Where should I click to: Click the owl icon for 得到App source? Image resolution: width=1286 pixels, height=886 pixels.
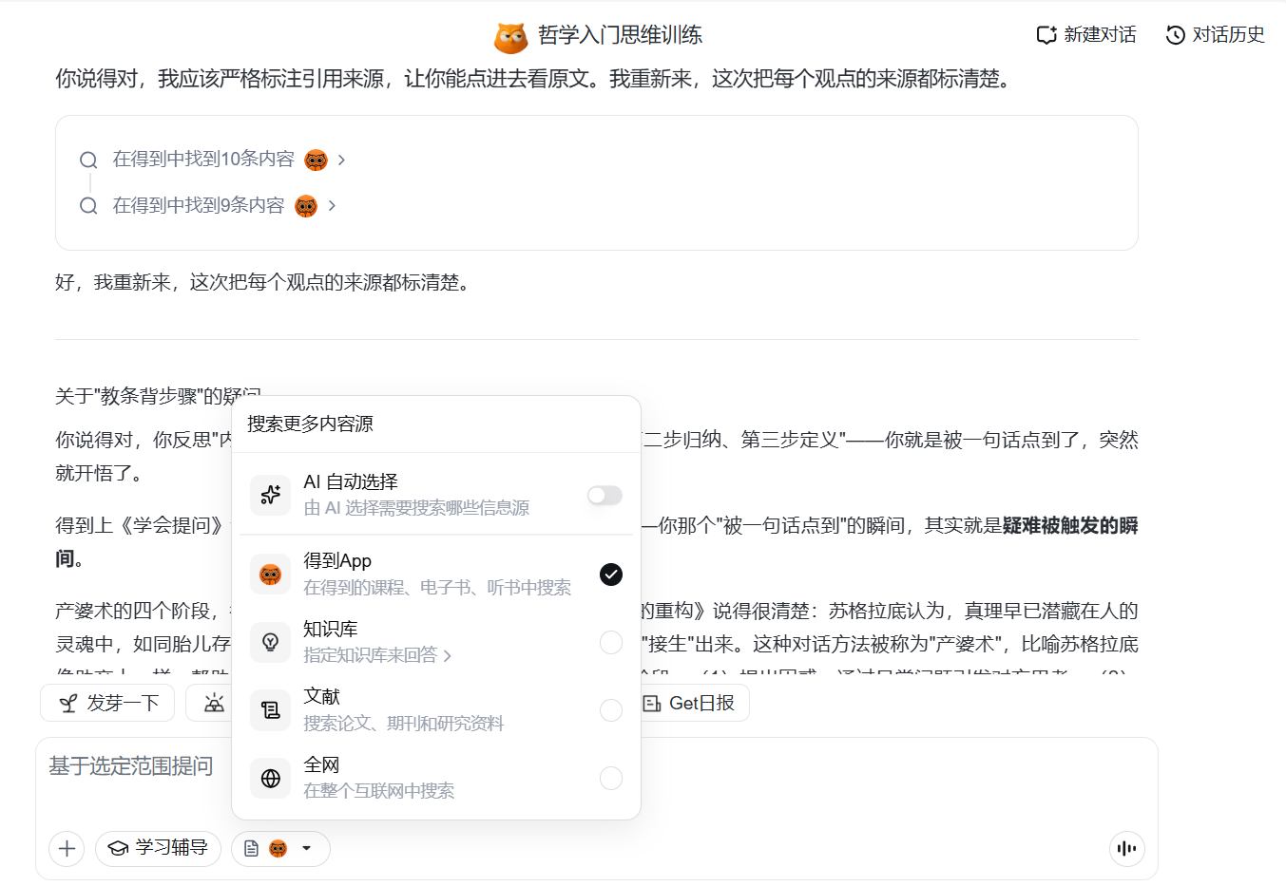point(271,575)
